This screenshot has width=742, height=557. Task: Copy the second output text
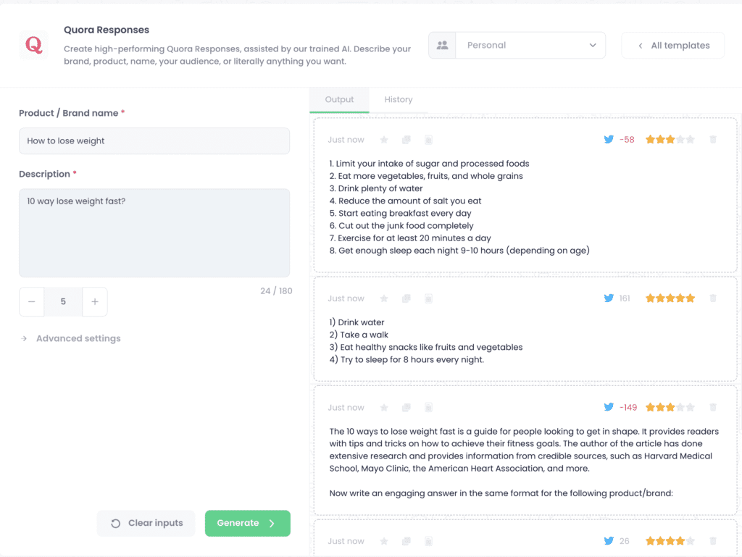[406, 298]
